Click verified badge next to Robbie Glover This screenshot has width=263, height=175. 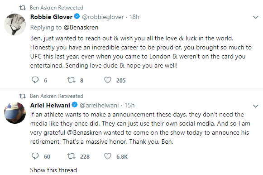pos(77,16)
